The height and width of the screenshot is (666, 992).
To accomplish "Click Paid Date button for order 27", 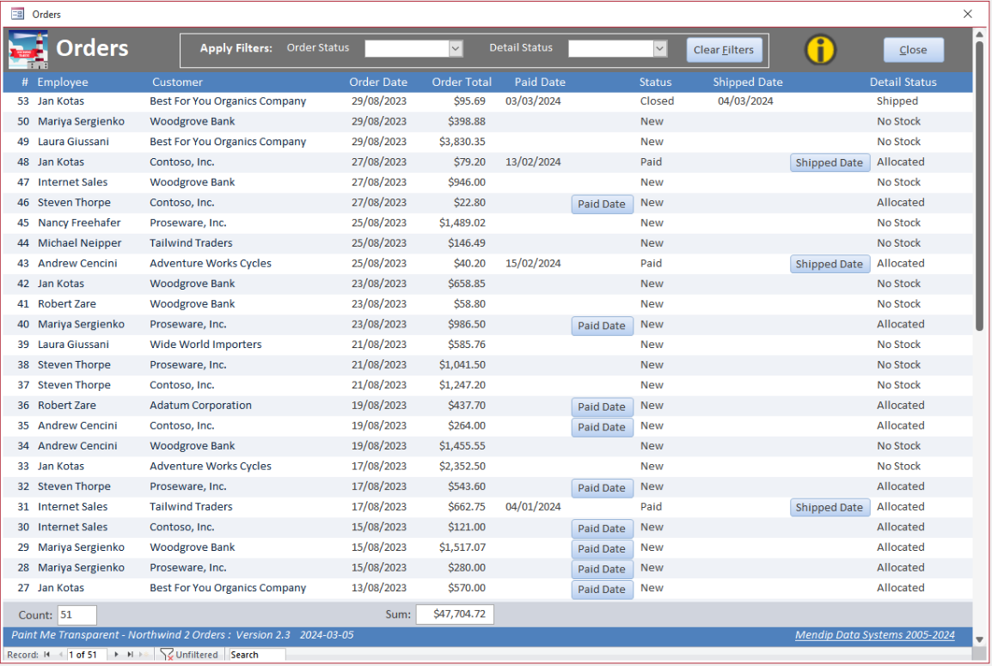I will (602, 589).
